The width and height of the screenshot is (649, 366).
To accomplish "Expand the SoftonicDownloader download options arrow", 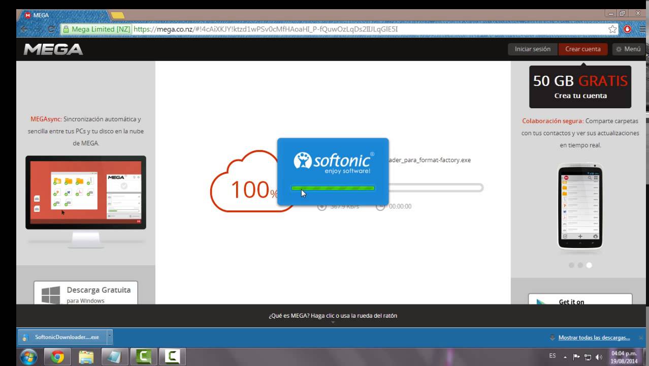I will click(x=110, y=337).
